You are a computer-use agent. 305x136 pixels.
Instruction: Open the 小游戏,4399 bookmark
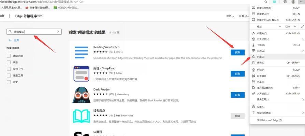click(66, 8)
